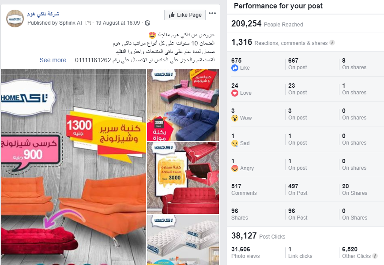Click the globe public privacy icon

point(147,23)
